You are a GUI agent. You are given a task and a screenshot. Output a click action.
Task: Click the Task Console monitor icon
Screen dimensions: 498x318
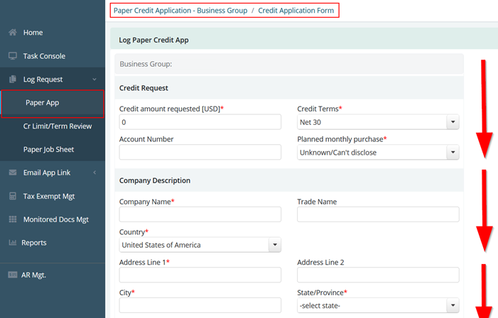(13, 56)
